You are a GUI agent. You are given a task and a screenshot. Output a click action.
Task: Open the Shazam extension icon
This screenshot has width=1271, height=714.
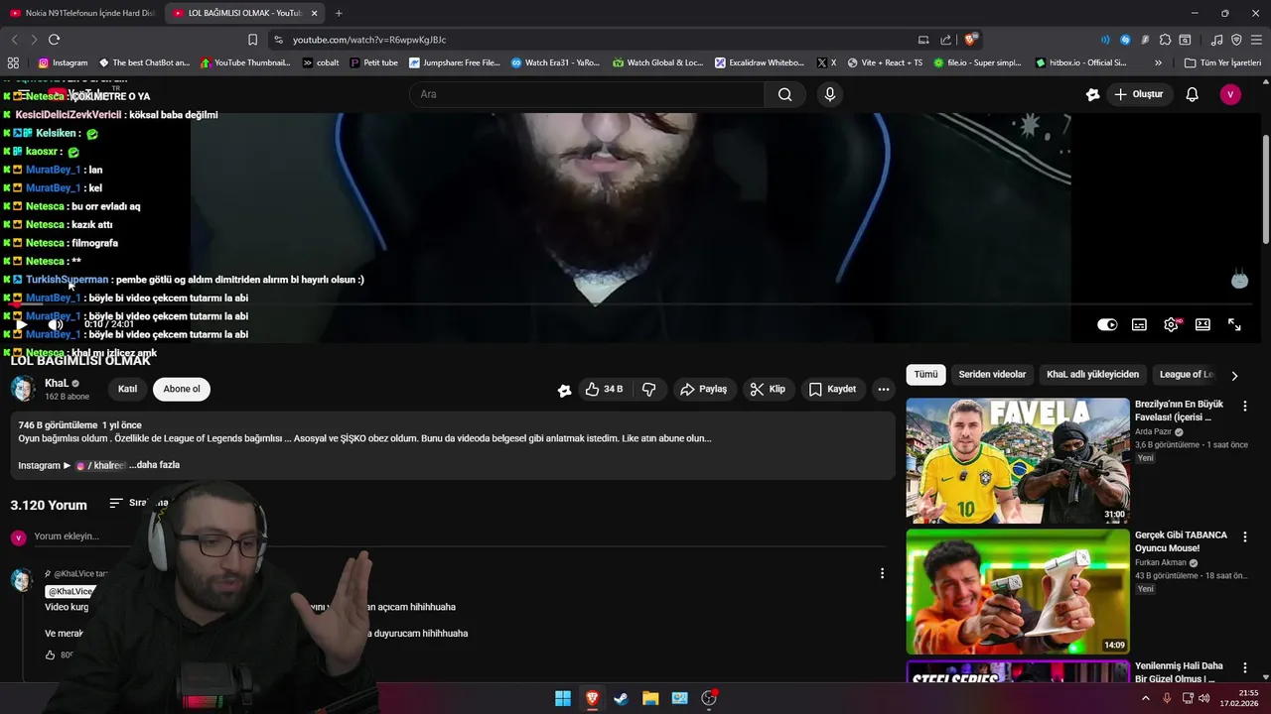click(1125, 40)
